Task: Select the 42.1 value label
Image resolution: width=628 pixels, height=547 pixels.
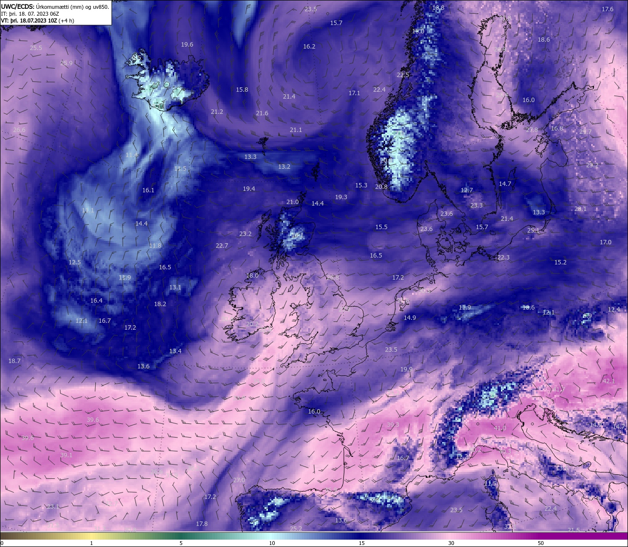Action: [609, 381]
